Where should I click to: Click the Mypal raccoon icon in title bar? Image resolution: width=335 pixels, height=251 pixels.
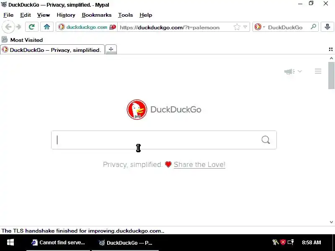coord(4,4)
